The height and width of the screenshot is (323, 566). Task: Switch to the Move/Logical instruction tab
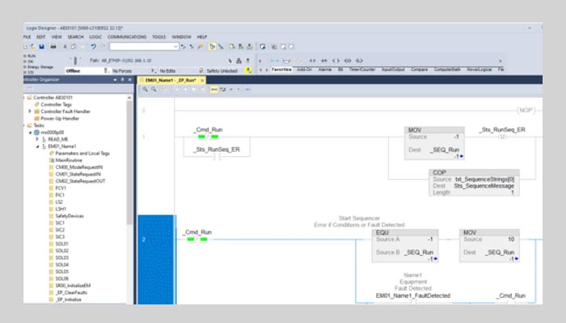479,69
